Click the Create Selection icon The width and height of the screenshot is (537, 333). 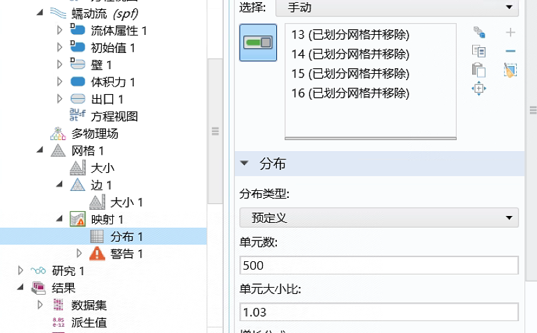tap(478, 33)
